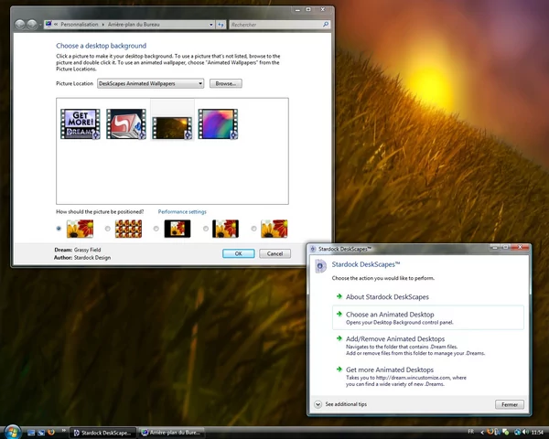Image resolution: width=549 pixels, height=439 pixels.
Task: Confirm with the OK button
Action: click(x=239, y=254)
